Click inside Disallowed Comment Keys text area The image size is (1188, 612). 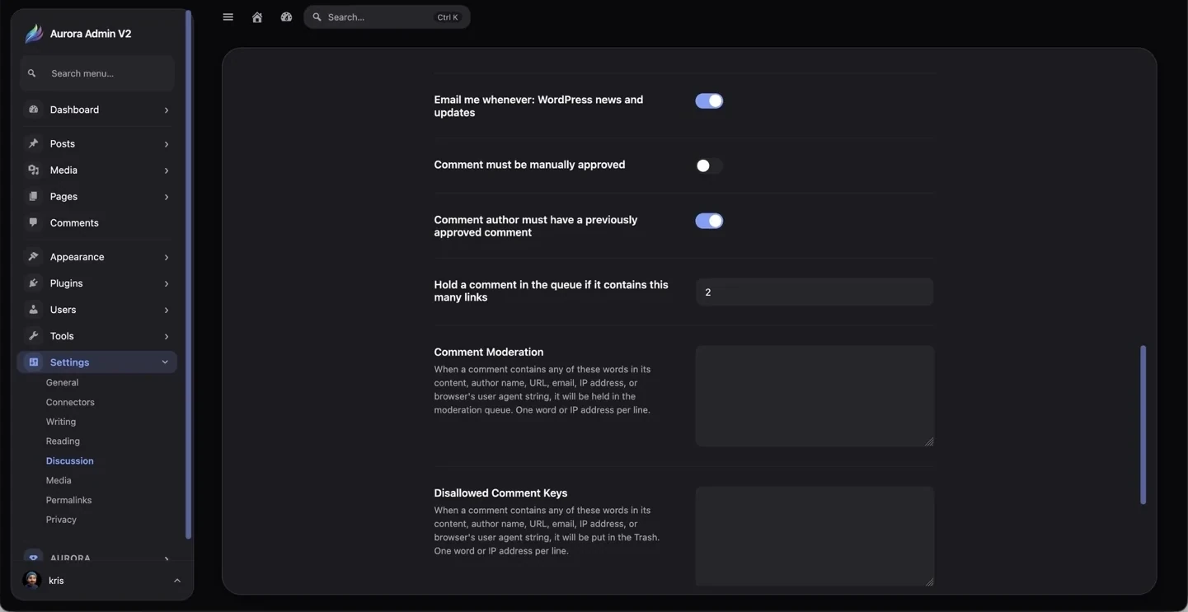coord(815,536)
